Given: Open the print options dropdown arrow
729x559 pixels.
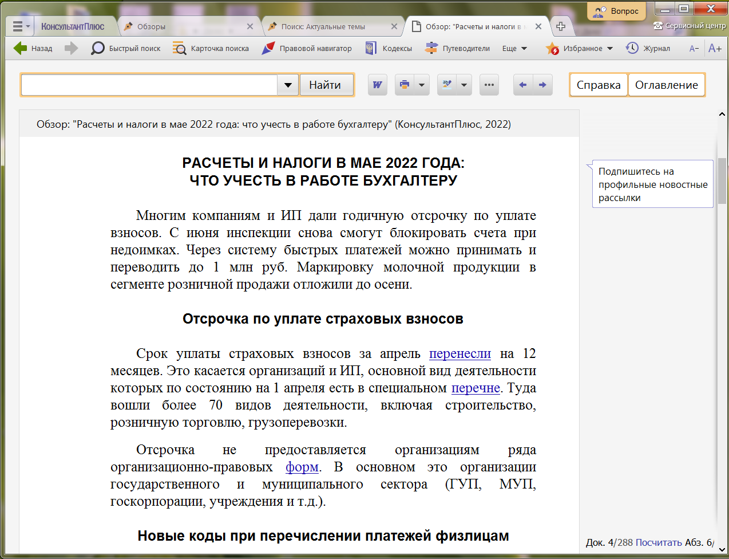Looking at the screenshot, I should coord(422,85).
